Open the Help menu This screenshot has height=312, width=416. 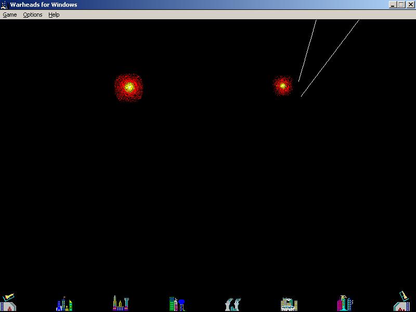pos(54,15)
